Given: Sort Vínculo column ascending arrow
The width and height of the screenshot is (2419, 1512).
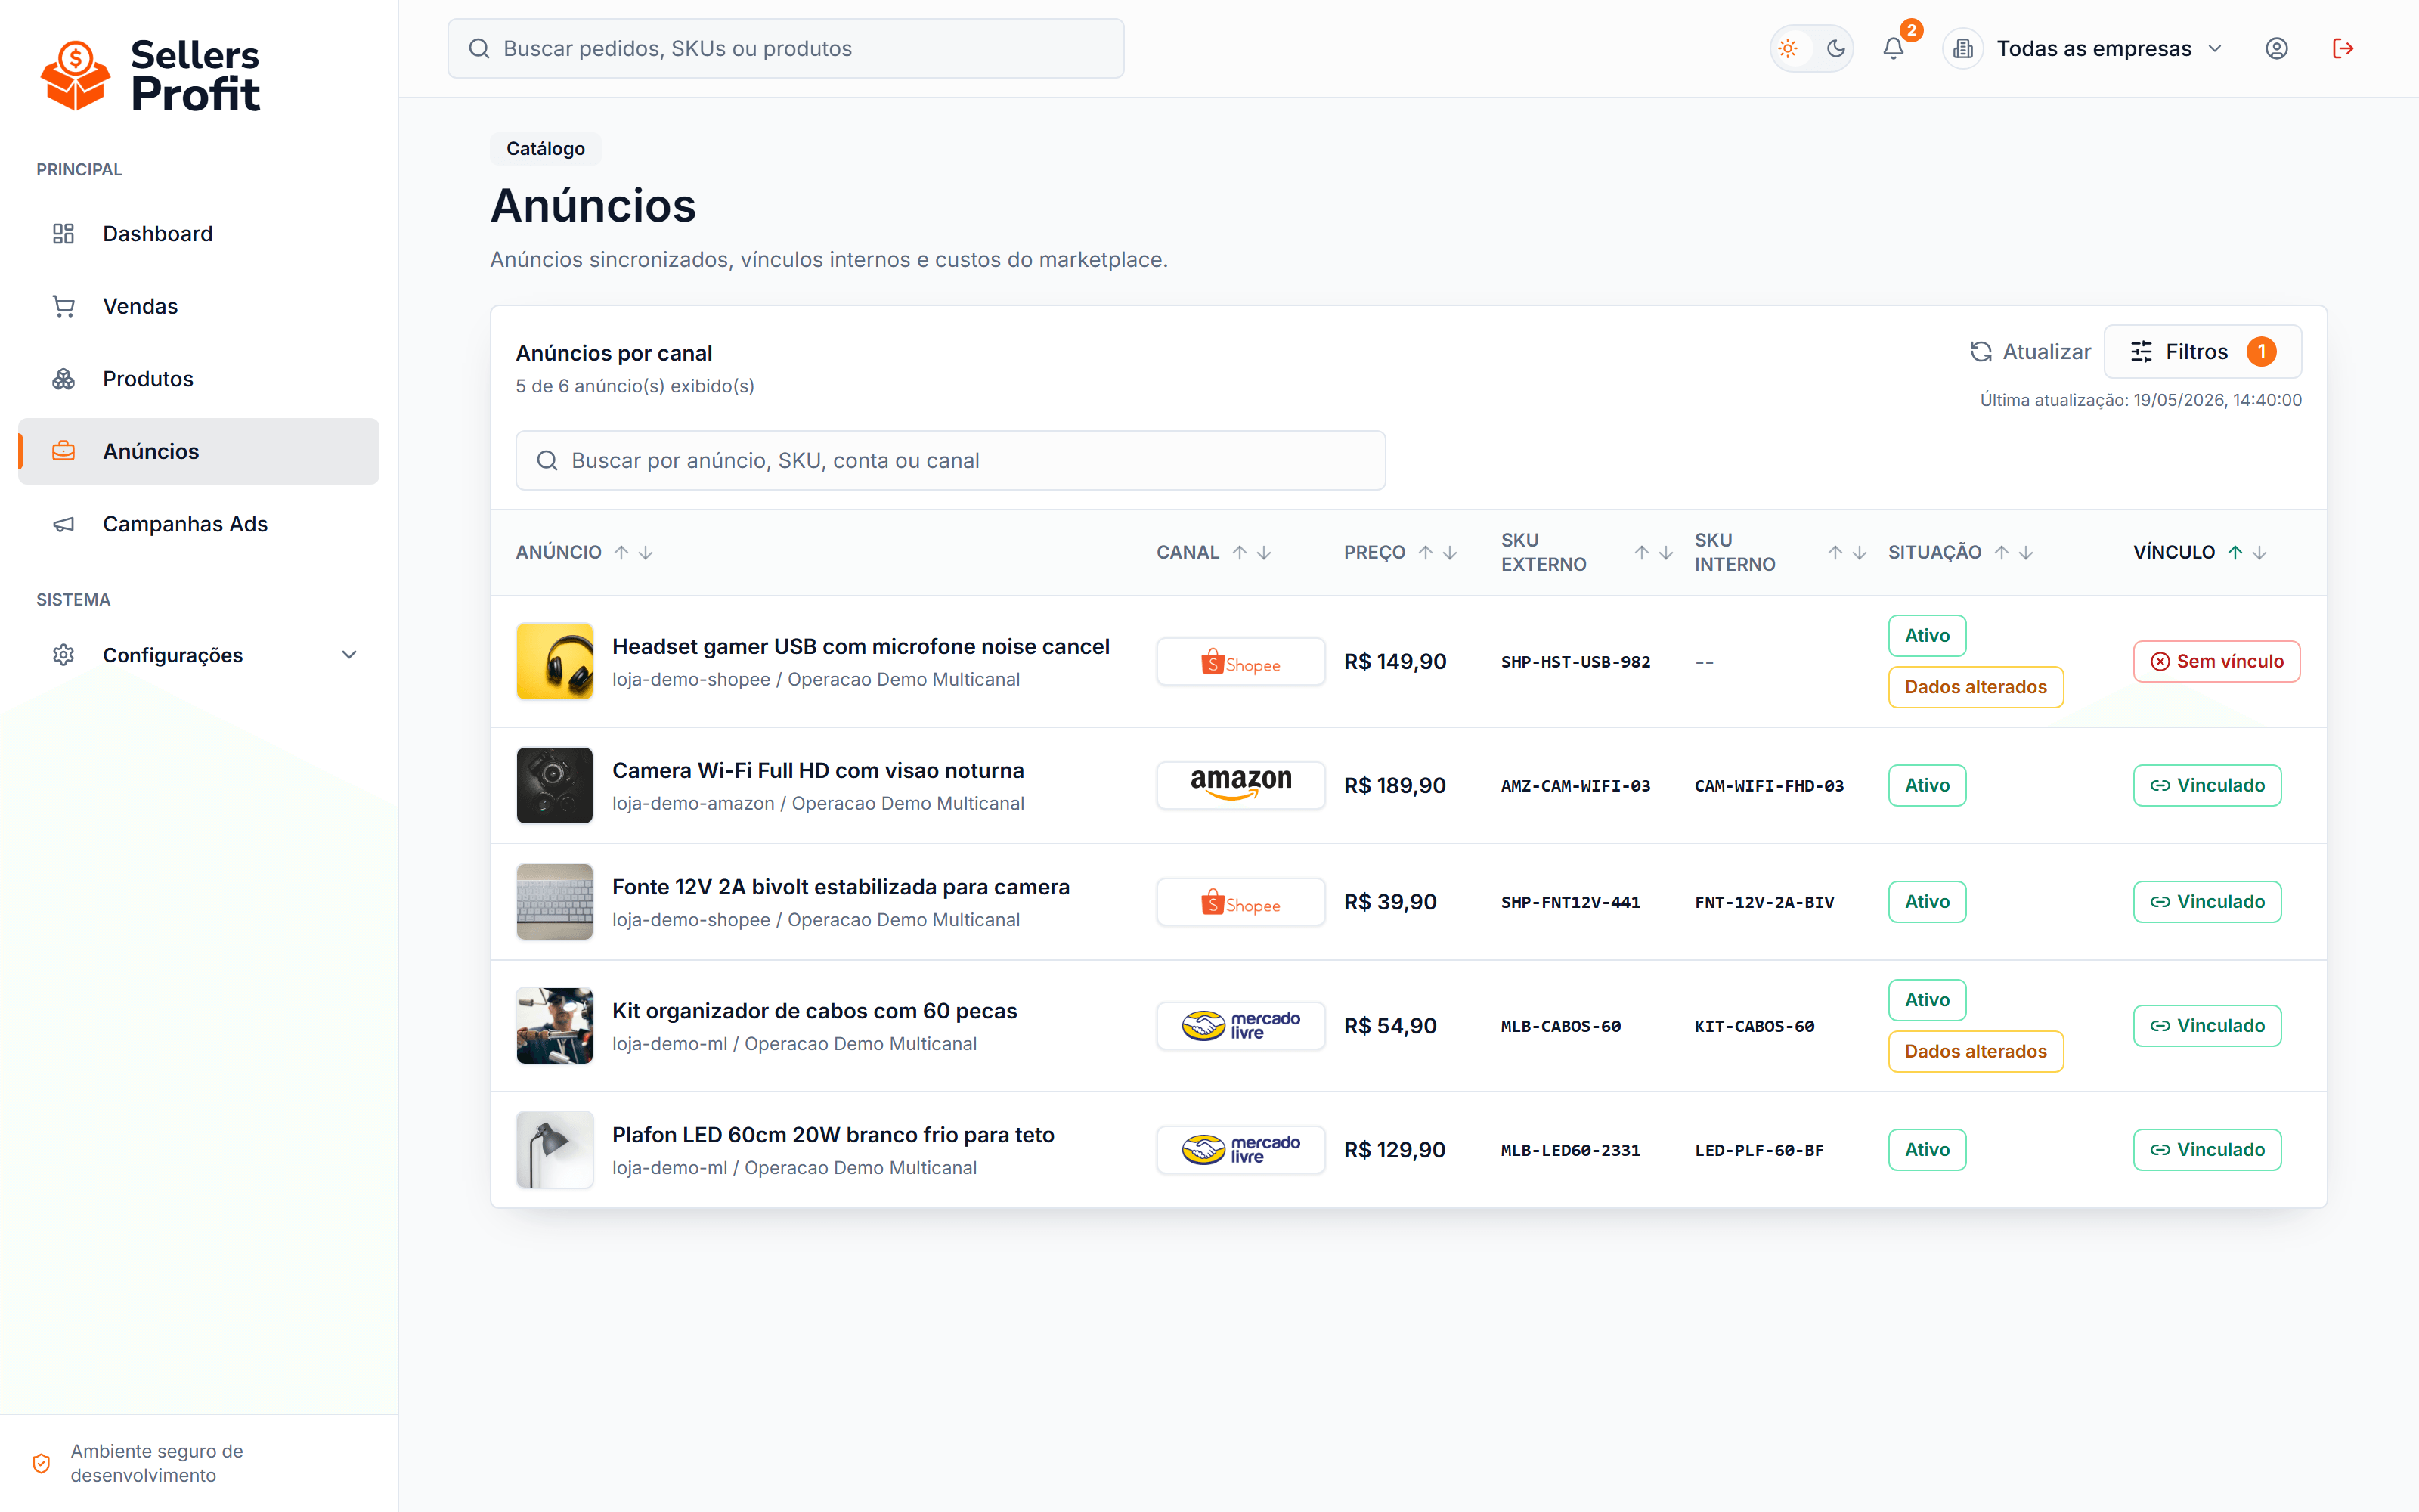Looking at the screenshot, I should [x=2235, y=552].
